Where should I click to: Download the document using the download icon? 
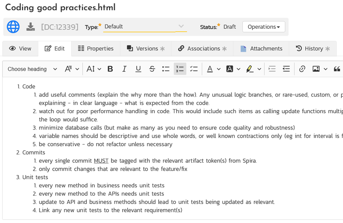pyautogui.click(x=30, y=27)
